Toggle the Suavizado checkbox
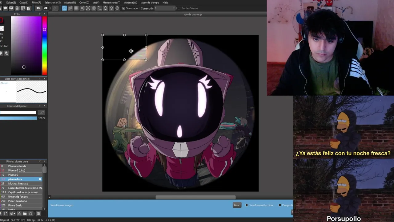394x222 pixels. tap(124, 8)
